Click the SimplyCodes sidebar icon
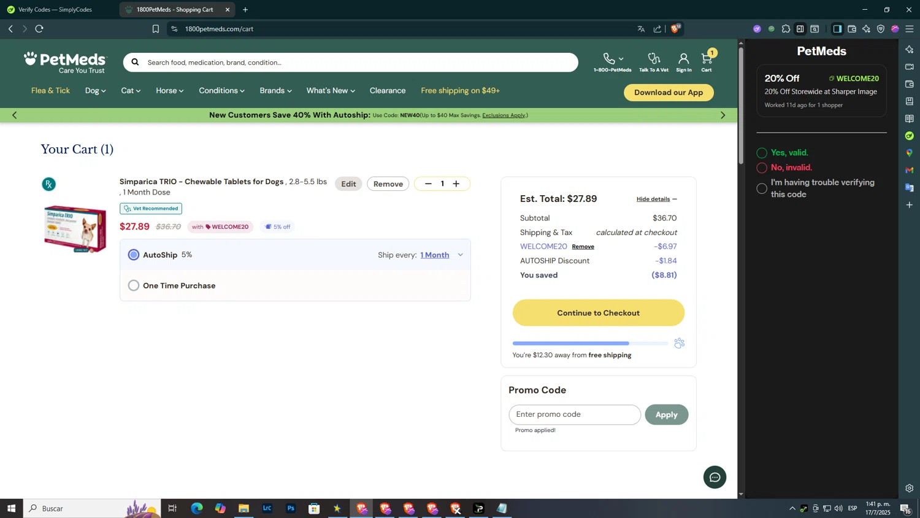Screen dimensions: 920x518 click(909, 136)
